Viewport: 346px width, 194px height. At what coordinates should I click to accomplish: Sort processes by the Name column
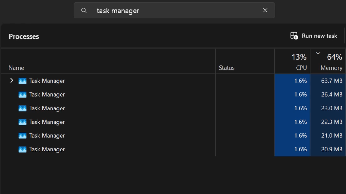point(16,68)
